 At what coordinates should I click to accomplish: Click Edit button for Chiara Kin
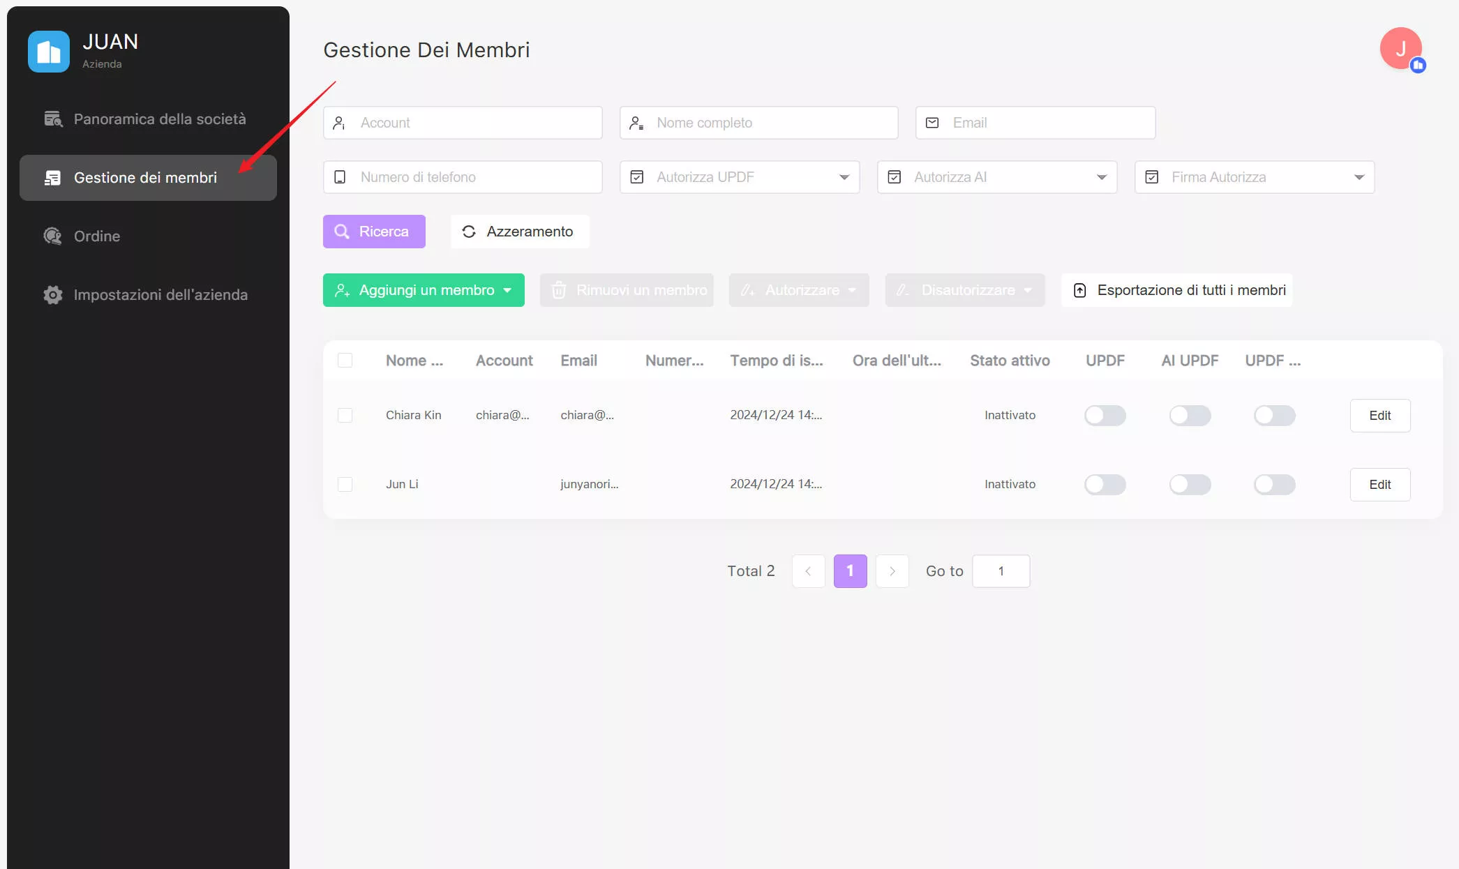[1379, 416]
